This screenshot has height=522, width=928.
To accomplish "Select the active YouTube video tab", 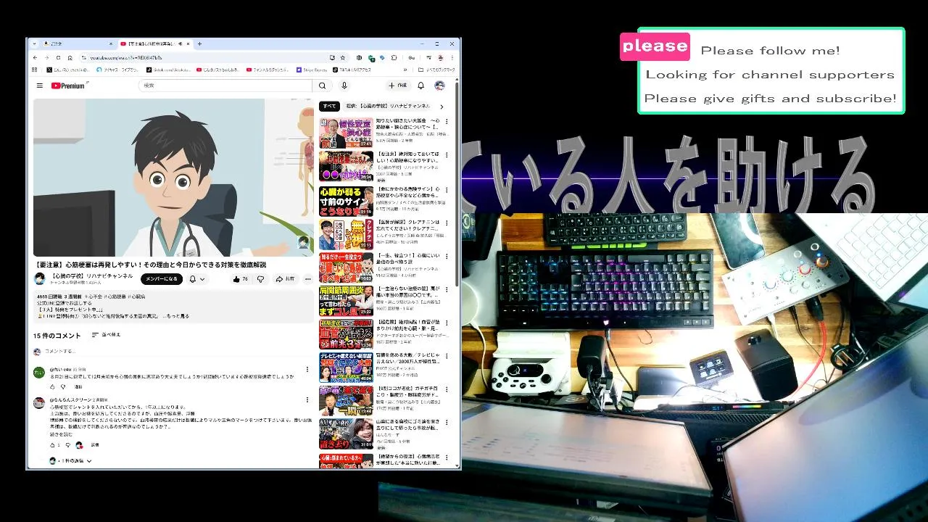I will coord(154,43).
